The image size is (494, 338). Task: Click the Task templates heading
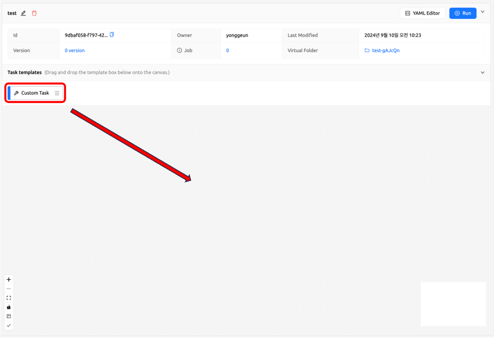tap(24, 72)
